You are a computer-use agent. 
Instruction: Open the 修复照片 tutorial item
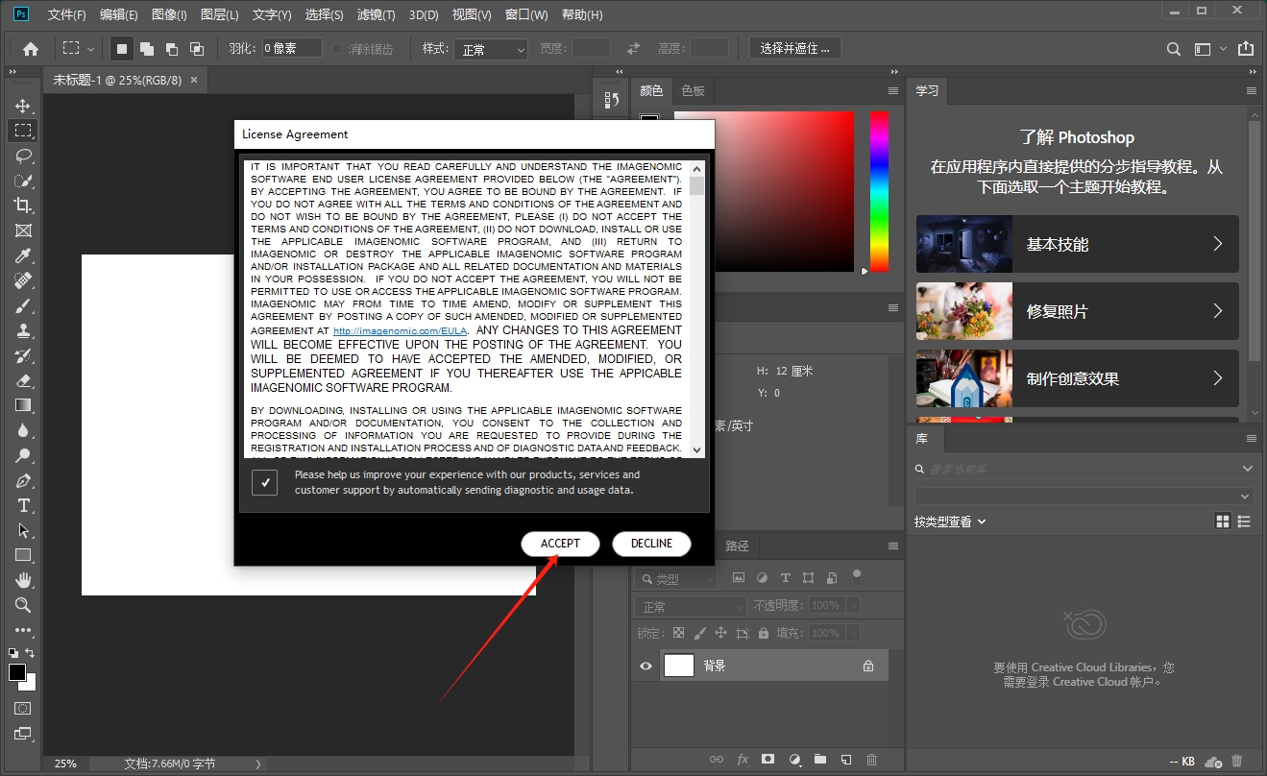tap(1077, 311)
